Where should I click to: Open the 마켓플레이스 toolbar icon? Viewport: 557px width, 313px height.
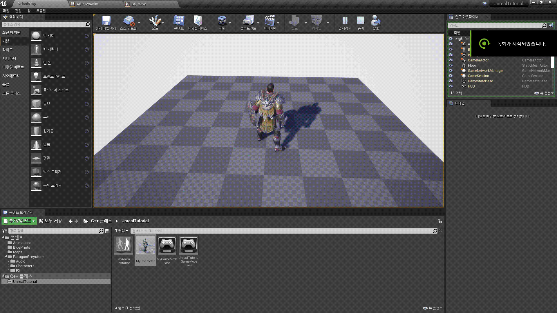[x=198, y=23]
